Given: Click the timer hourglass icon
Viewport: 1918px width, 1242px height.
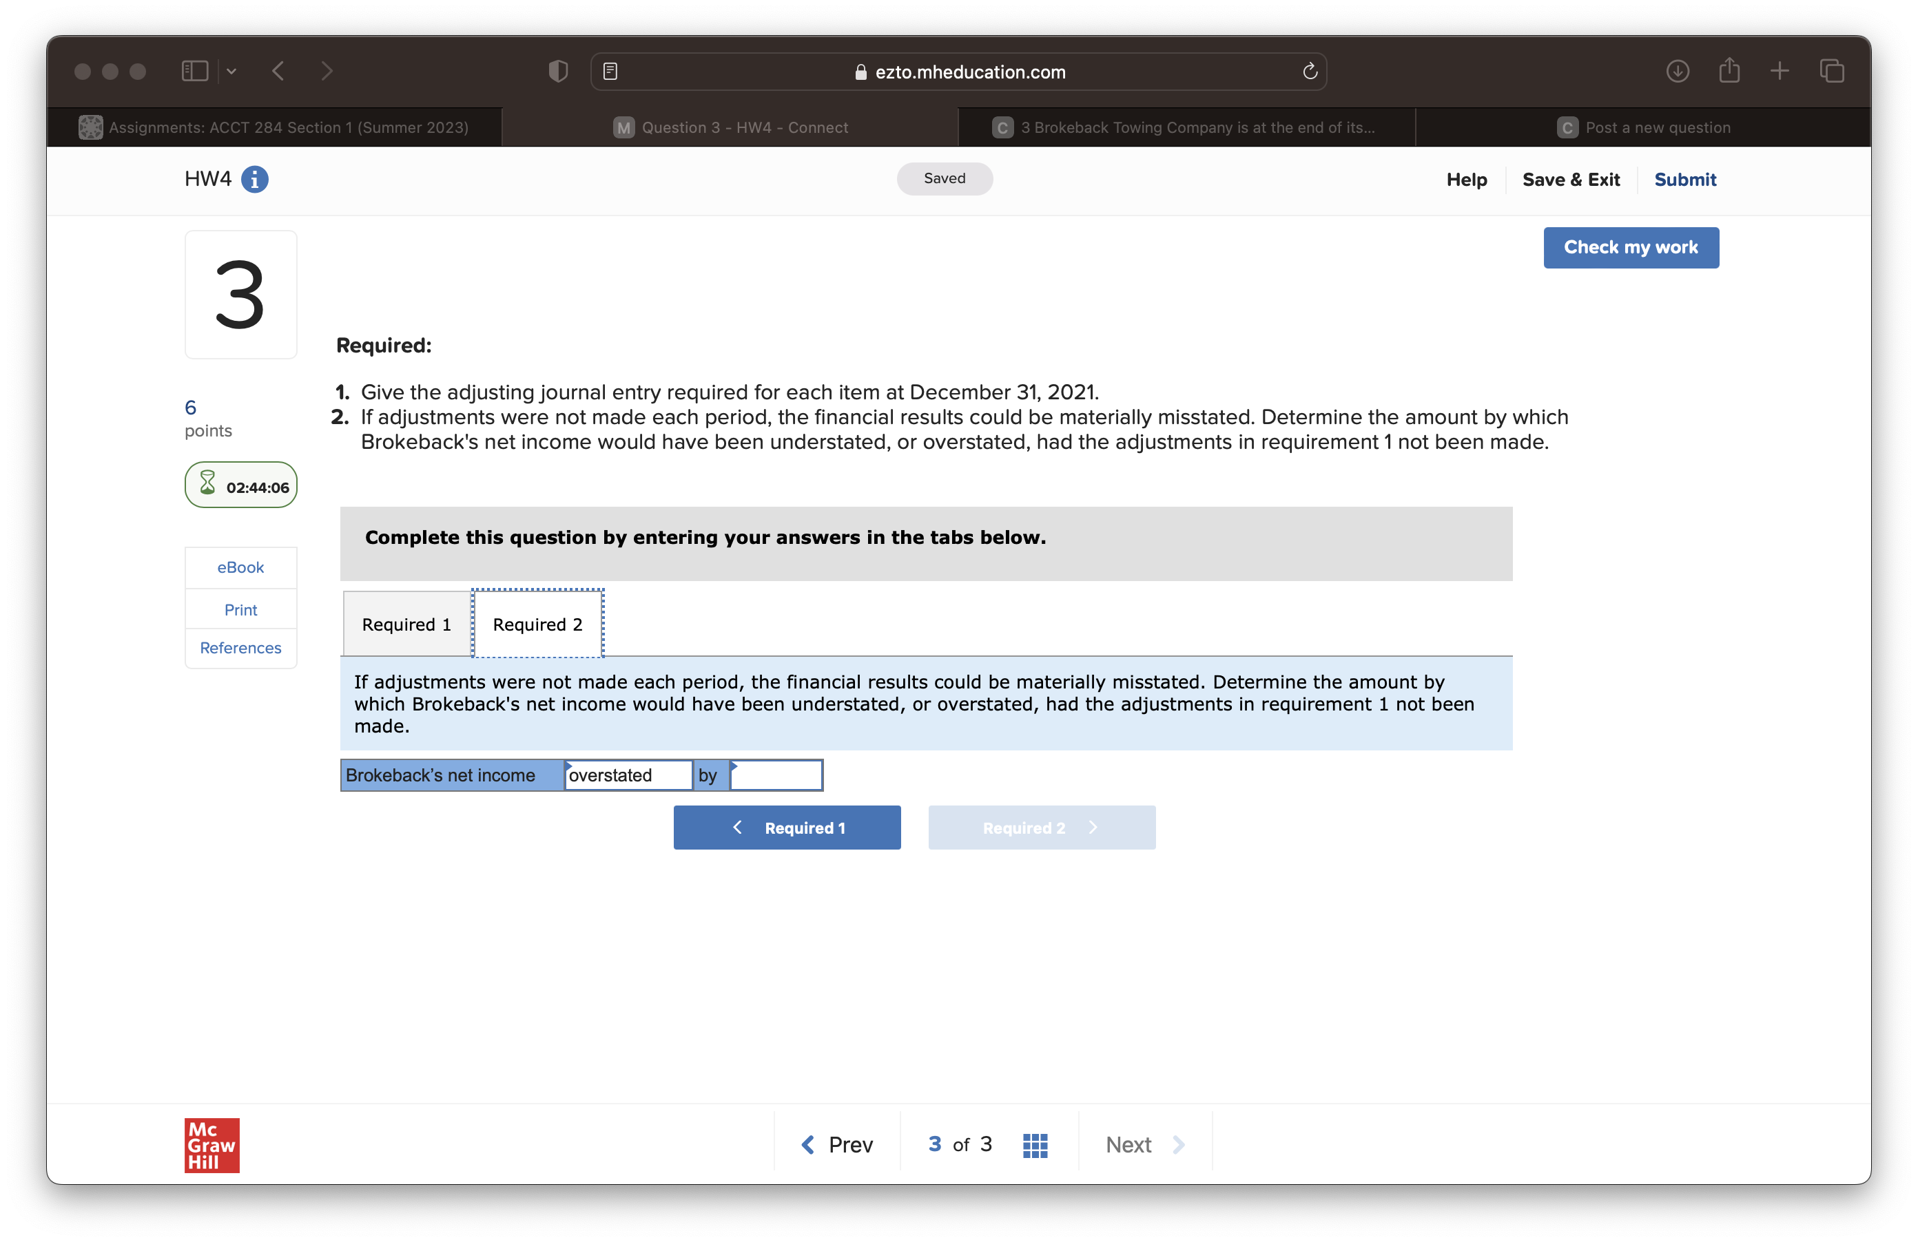Looking at the screenshot, I should [208, 485].
